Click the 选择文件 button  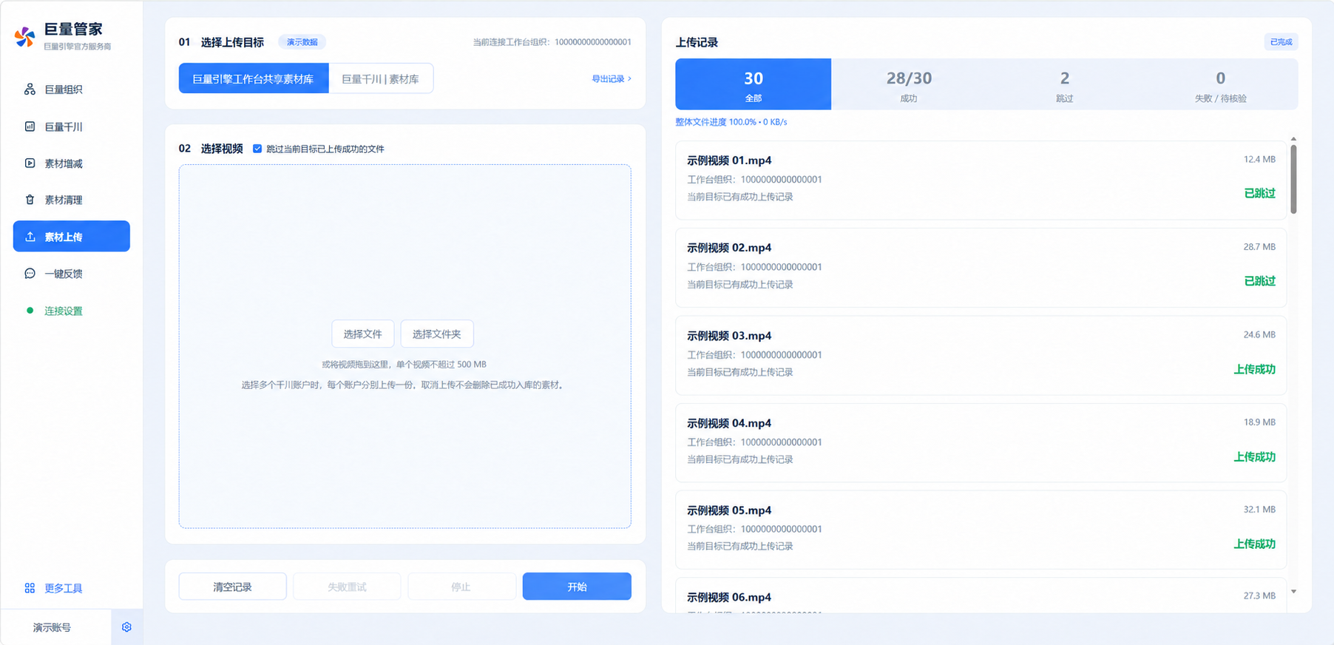[x=362, y=334]
